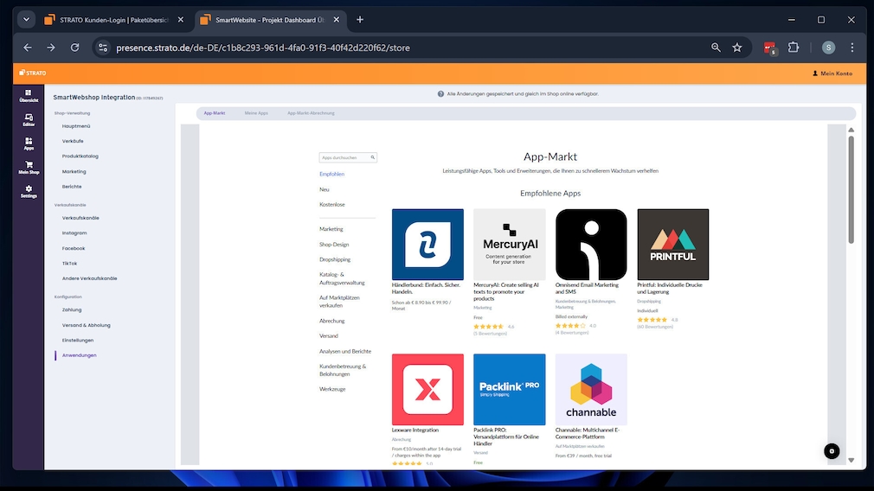Screen dimensions: 874x491
Task: Select Anwendungen in sidebar
Action: point(79,355)
